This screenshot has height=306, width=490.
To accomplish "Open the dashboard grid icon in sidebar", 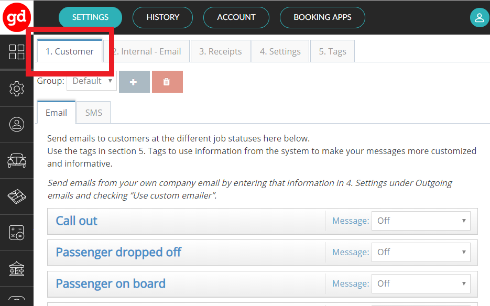I will [17, 52].
